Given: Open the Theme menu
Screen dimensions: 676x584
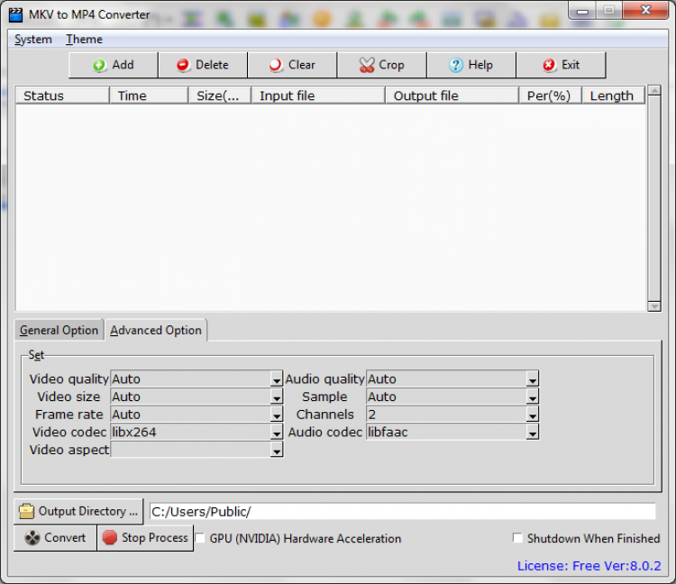Looking at the screenshot, I should [x=84, y=40].
